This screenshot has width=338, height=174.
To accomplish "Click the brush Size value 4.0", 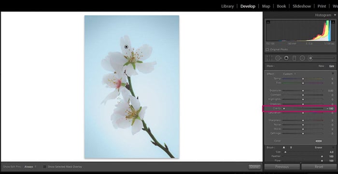I will pyautogui.click(x=332, y=152).
